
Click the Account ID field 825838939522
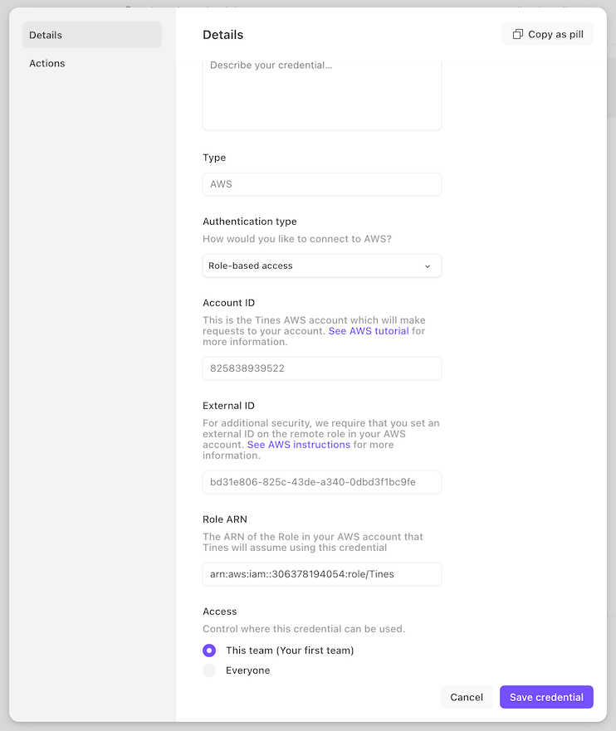point(322,368)
